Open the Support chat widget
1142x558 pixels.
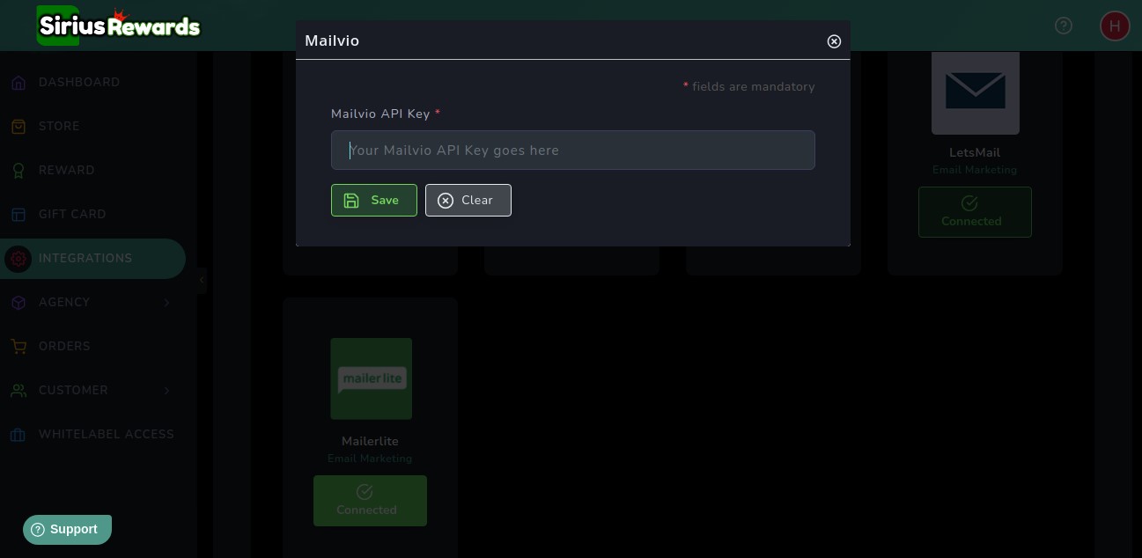(x=67, y=529)
